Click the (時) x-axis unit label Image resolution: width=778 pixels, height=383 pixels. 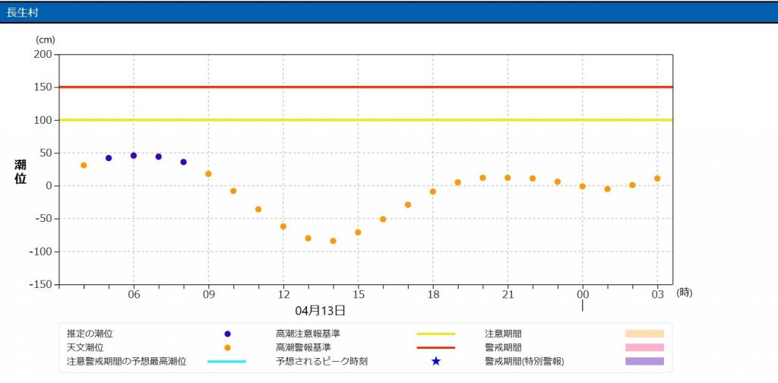tap(685, 293)
